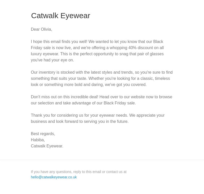Click the 'Dear Olivia,' greeting line
This screenshot has width=204, height=194.
(41, 29)
